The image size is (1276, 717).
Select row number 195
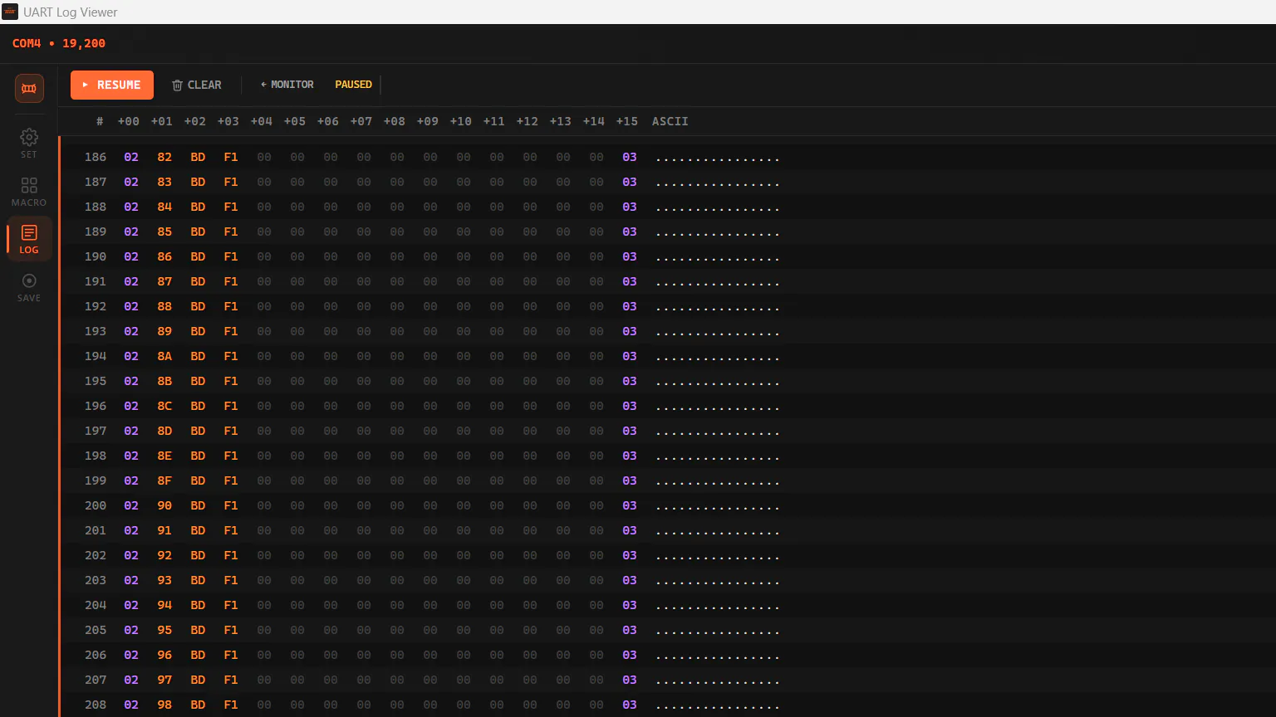coord(96,381)
